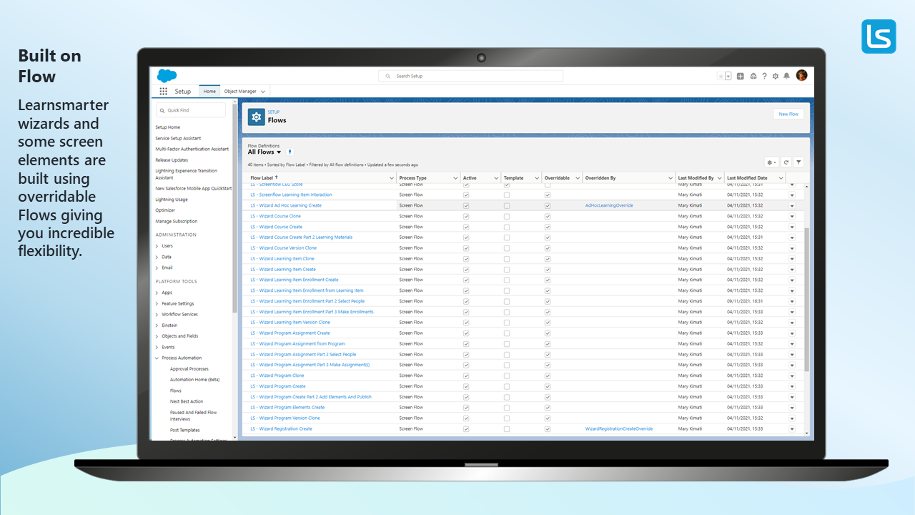Pin the All Flows list view
The width and height of the screenshot is (915, 515).
pyautogui.click(x=290, y=152)
